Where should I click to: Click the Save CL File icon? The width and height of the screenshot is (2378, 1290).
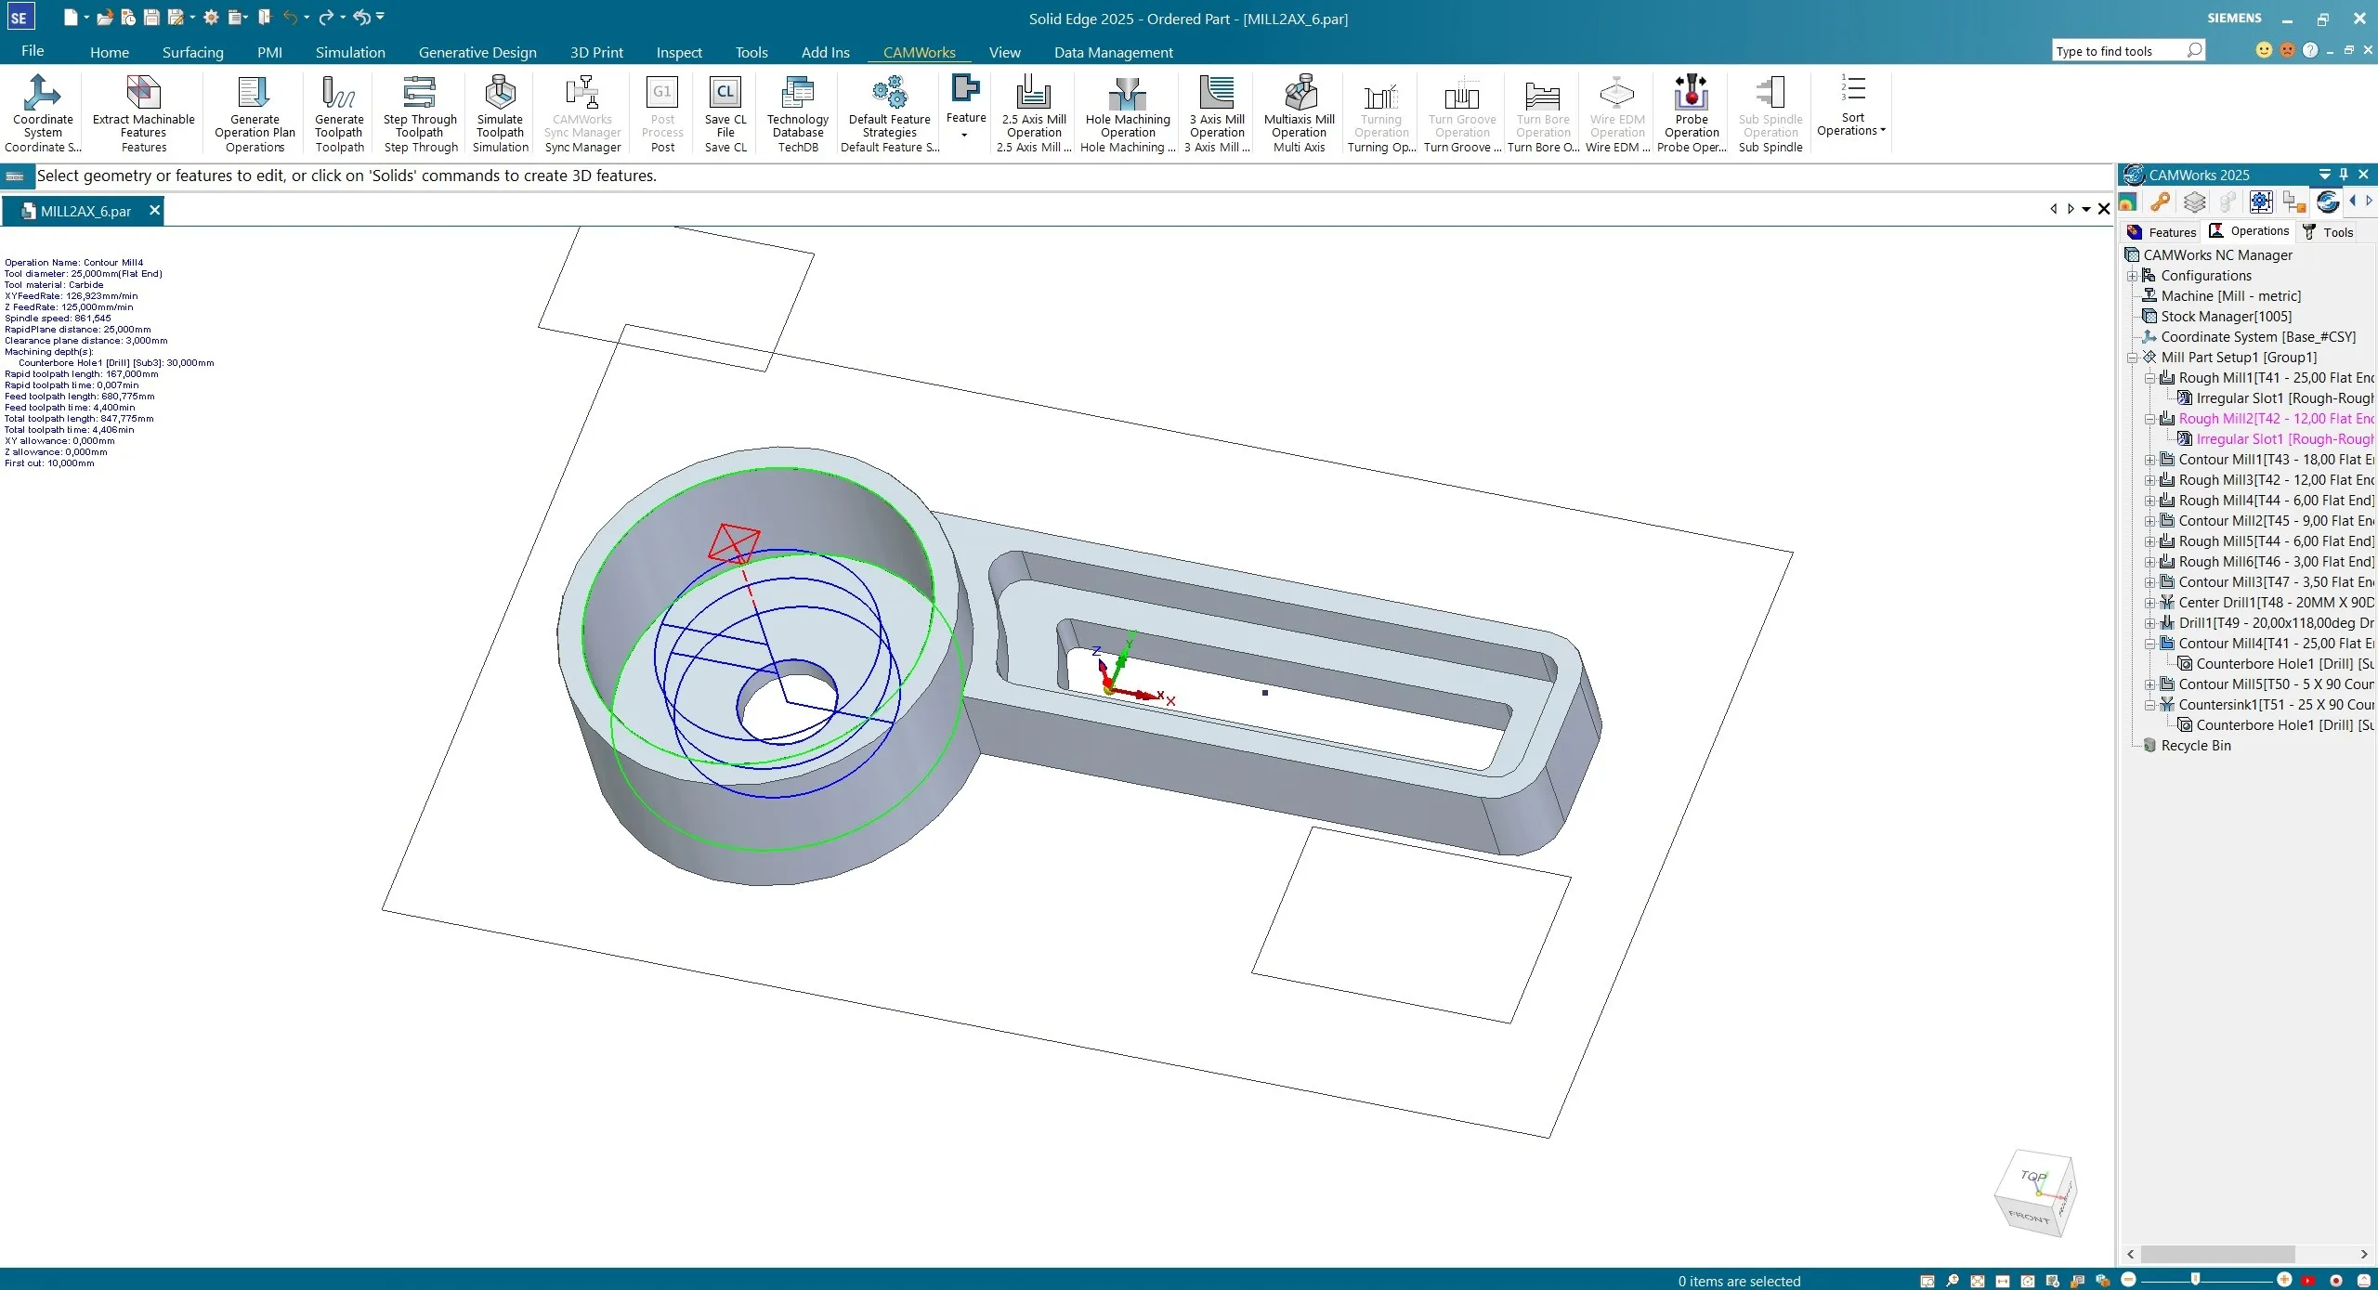click(x=725, y=93)
